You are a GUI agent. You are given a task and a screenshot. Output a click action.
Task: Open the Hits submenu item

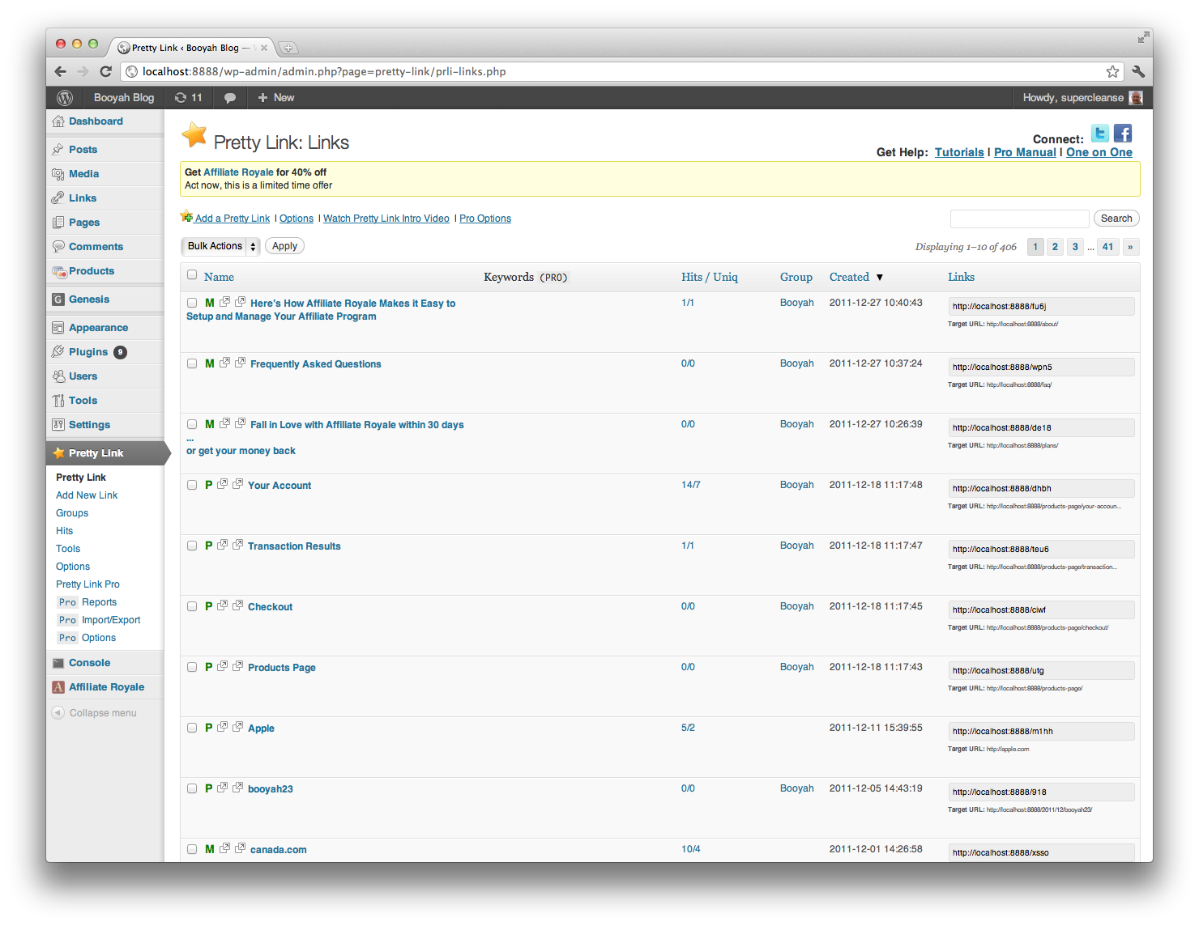tap(64, 531)
